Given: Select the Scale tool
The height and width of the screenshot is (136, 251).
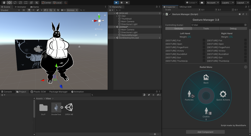Looking at the screenshot, I should [x=20, y=2].
